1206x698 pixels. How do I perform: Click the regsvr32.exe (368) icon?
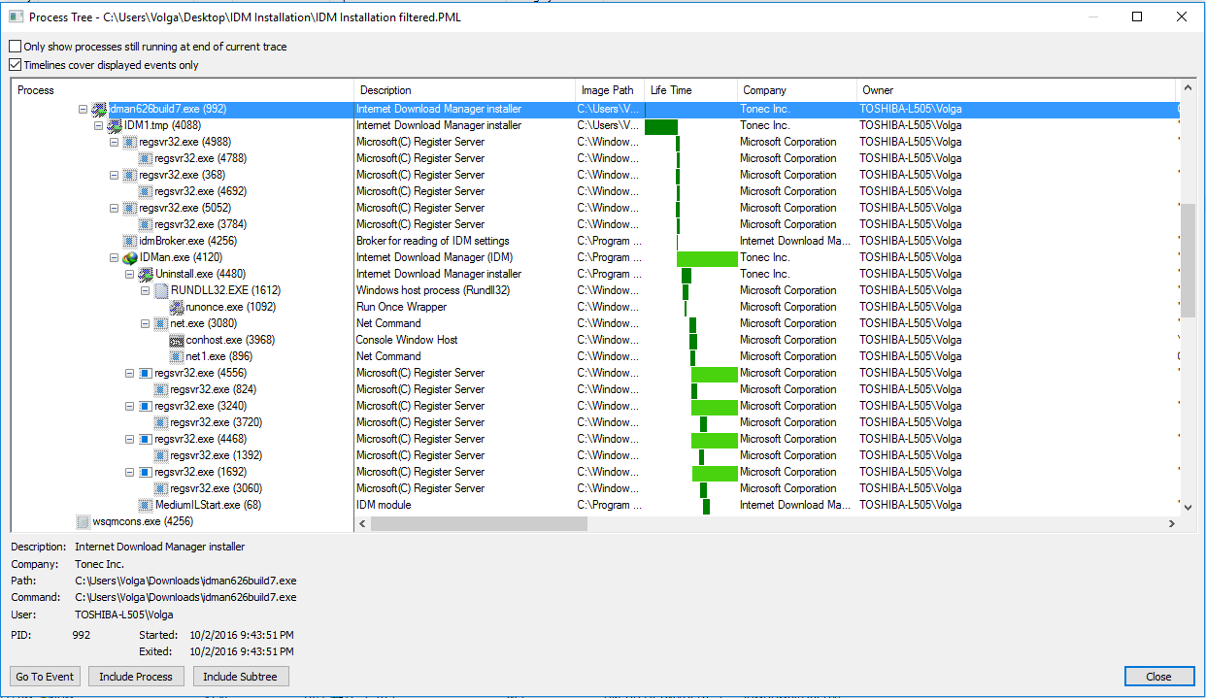(x=130, y=175)
